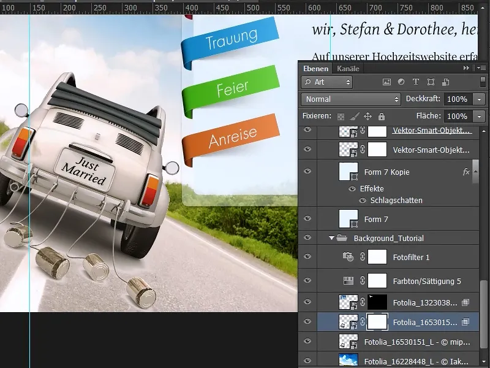Open the Art filter type dropdown

[326, 82]
